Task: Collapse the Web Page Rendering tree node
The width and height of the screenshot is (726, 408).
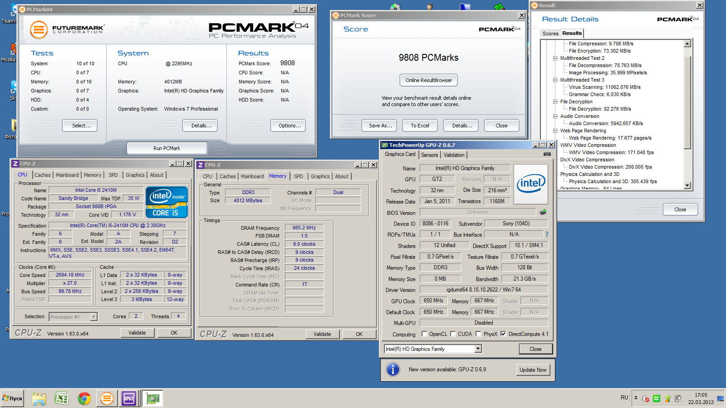Action: point(555,131)
